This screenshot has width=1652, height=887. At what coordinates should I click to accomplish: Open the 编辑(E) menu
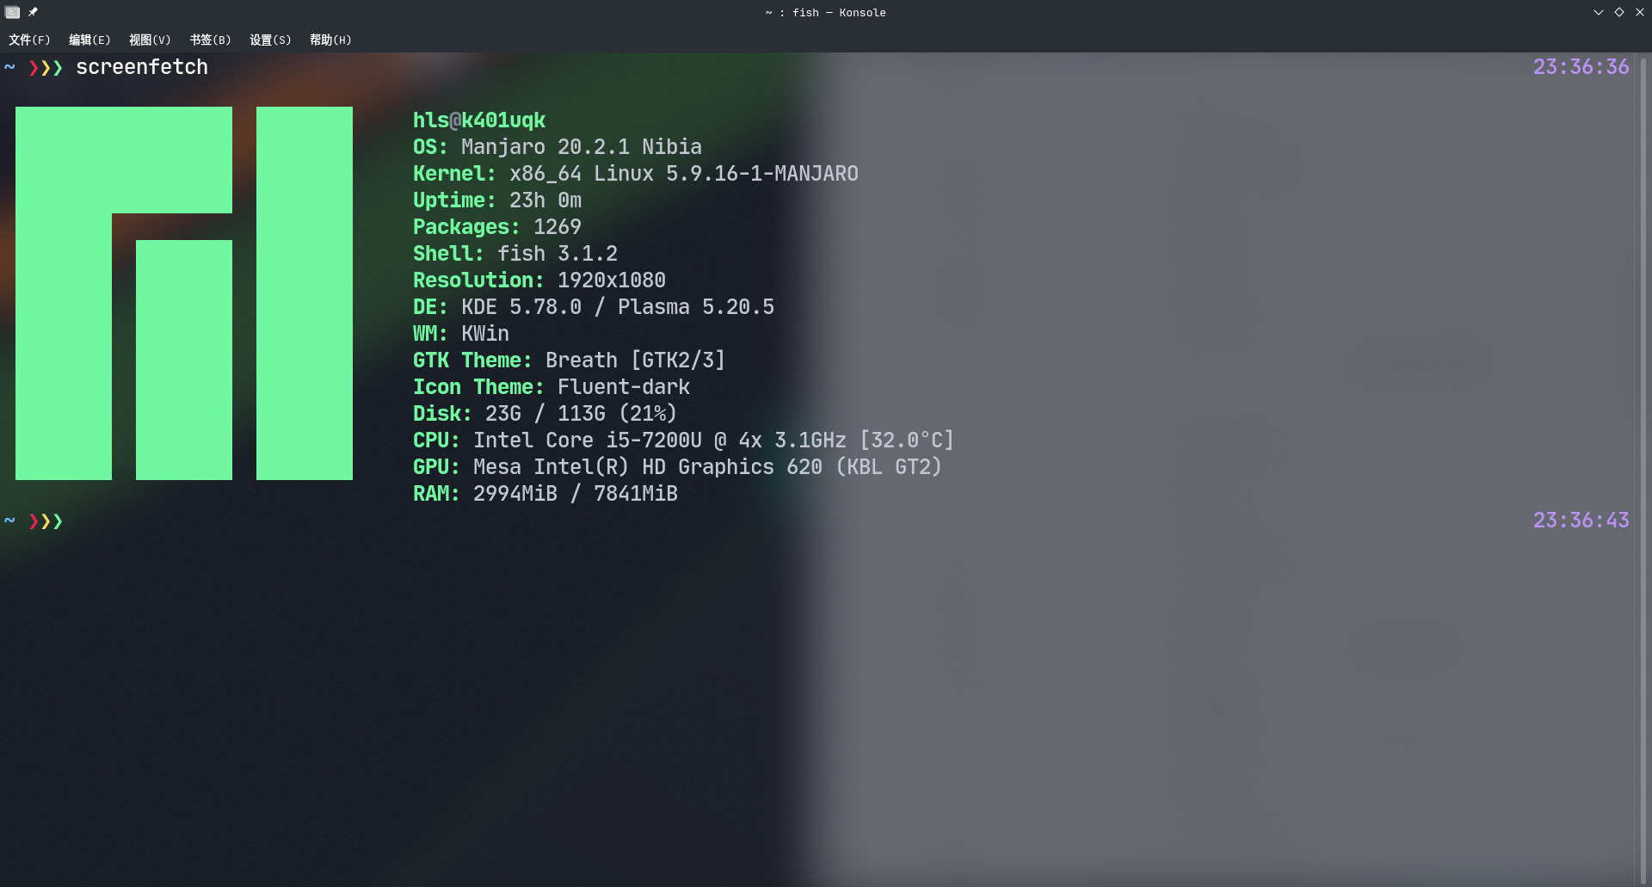[x=89, y=40]
